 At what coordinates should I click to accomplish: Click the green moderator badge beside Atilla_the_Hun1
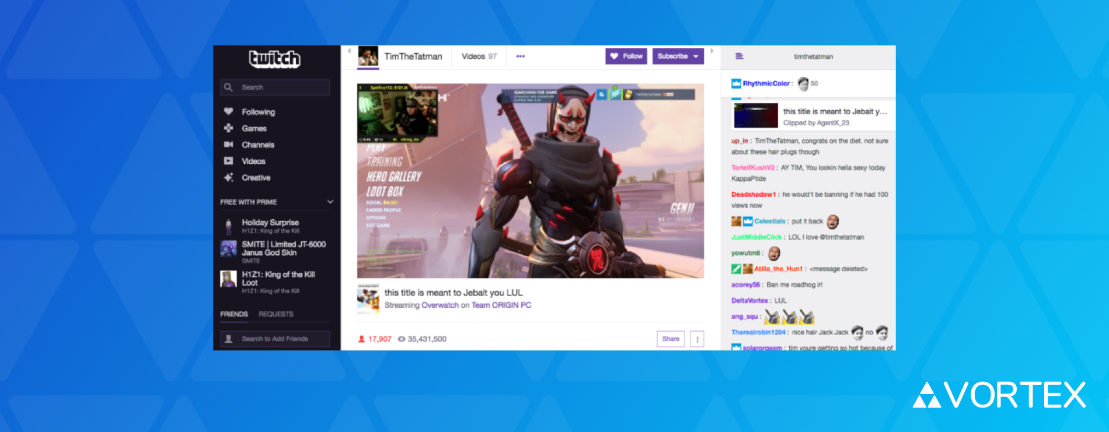click(x=736, y=269)
